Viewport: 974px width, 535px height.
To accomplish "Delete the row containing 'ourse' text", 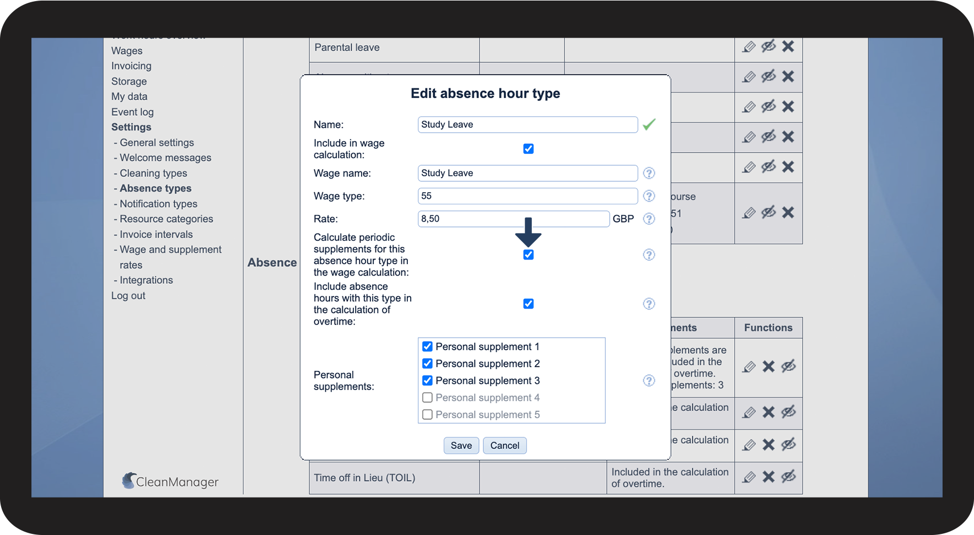I will pos(788,212).
